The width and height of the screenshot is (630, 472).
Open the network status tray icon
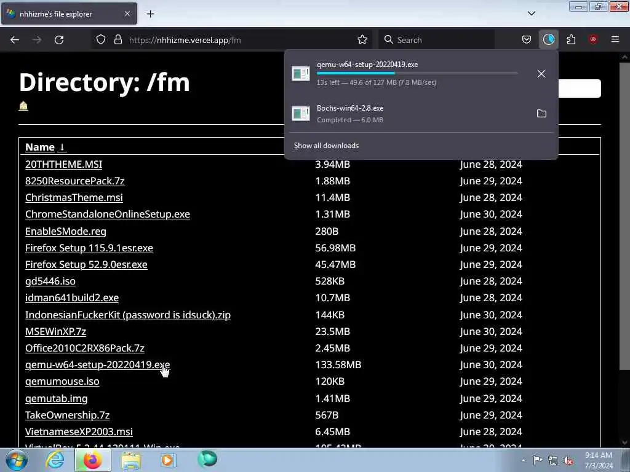[x=553, y=461]
